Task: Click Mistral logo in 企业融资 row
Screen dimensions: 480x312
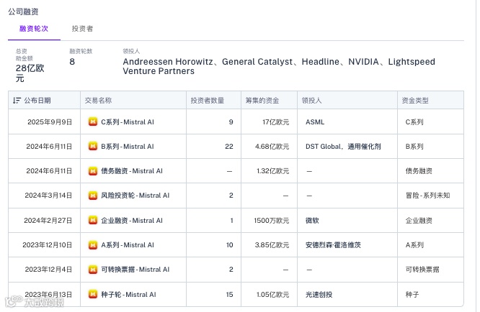Action: pos(93,220)
